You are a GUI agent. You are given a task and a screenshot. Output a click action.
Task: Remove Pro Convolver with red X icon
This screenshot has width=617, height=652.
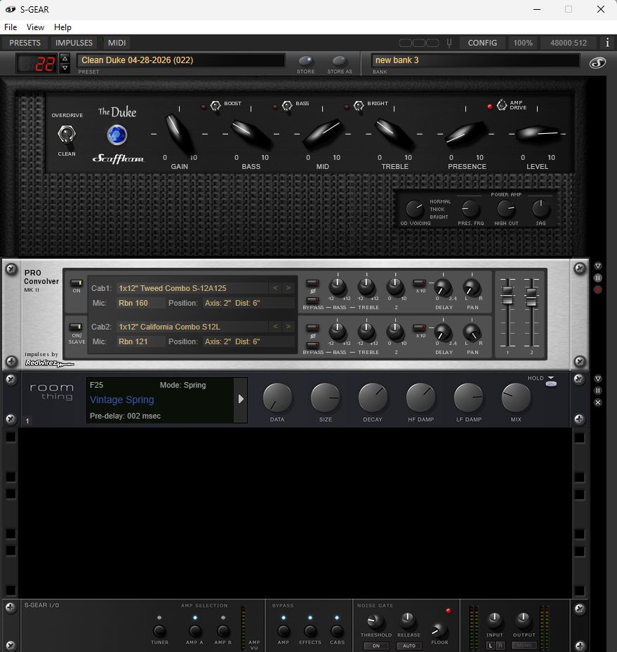click(598, 290)
